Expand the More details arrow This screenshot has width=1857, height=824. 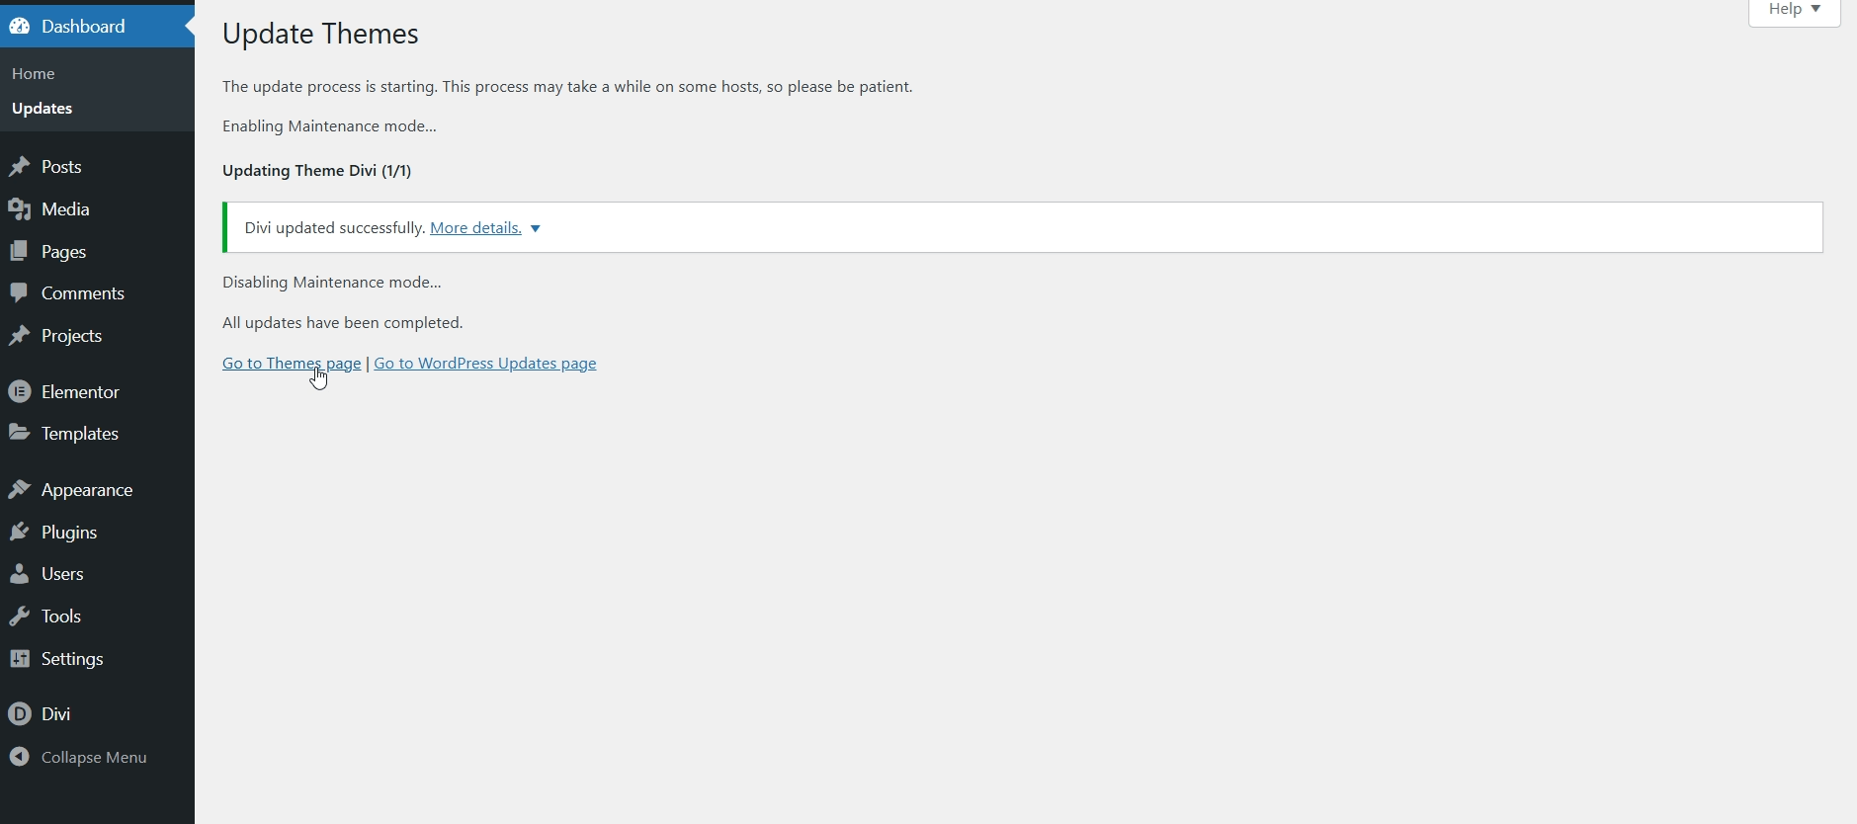coord(536,229)
